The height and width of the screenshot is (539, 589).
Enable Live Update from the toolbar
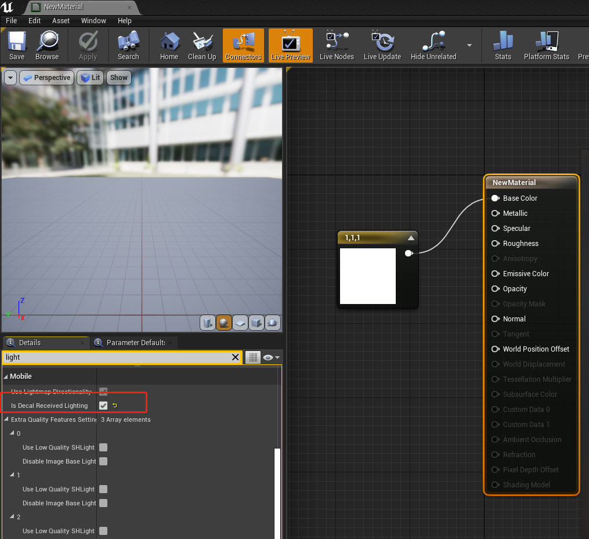tap(382, 45)
